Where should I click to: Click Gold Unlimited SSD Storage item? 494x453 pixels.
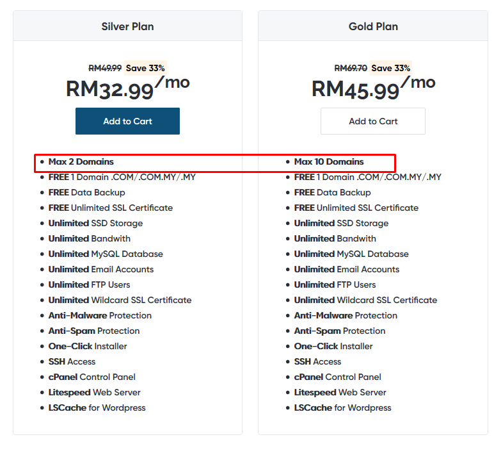(341, 224)
